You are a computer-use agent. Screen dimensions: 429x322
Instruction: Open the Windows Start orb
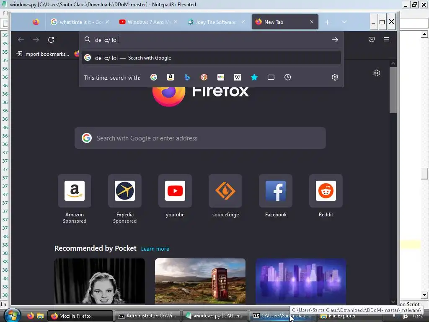click(13, 315)
